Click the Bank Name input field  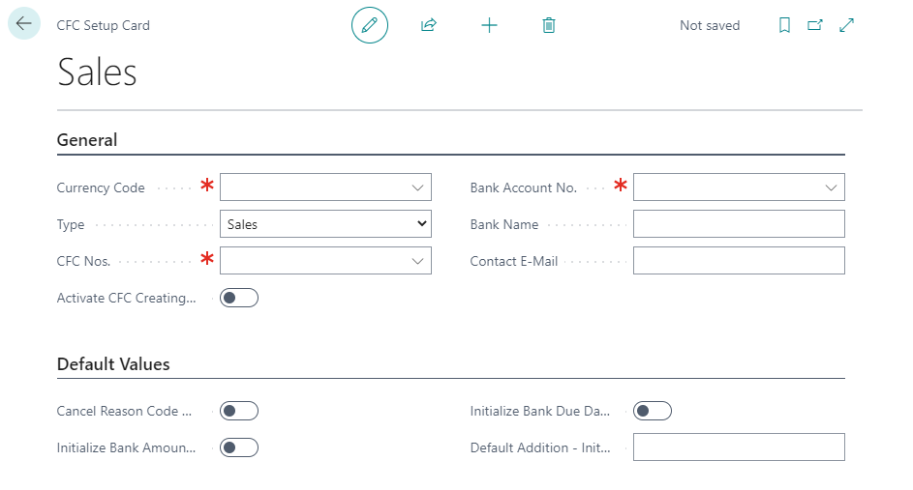pos(739,224)
